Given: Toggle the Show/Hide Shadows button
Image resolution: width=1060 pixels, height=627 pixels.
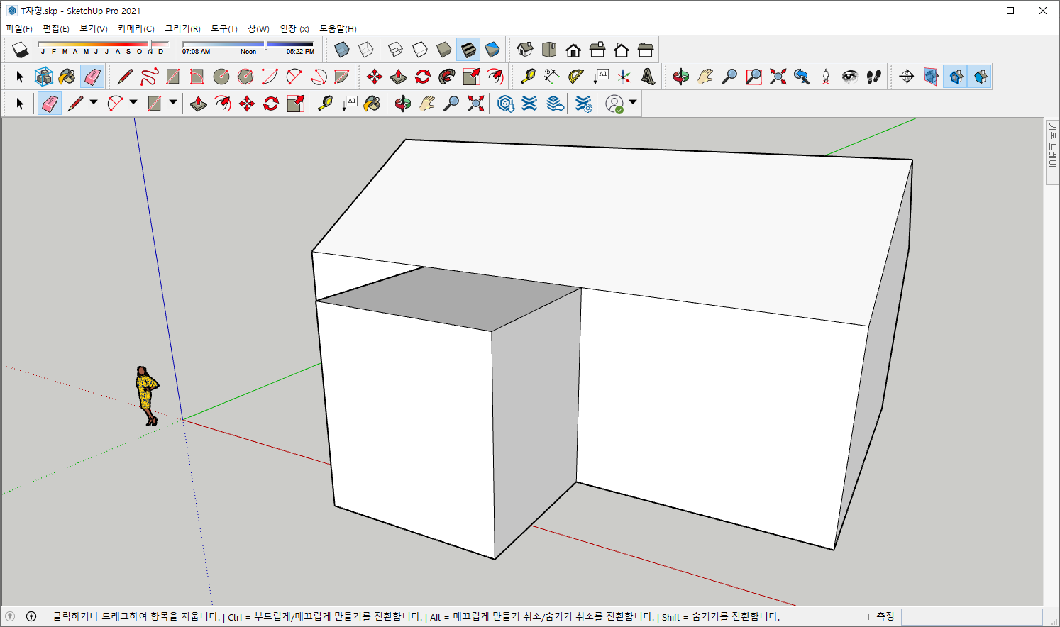Looking at the screenshot, I should tap(20, 50).
